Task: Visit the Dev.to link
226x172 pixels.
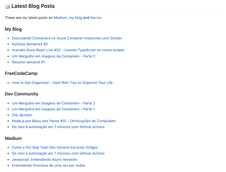Action: [96, 18]
